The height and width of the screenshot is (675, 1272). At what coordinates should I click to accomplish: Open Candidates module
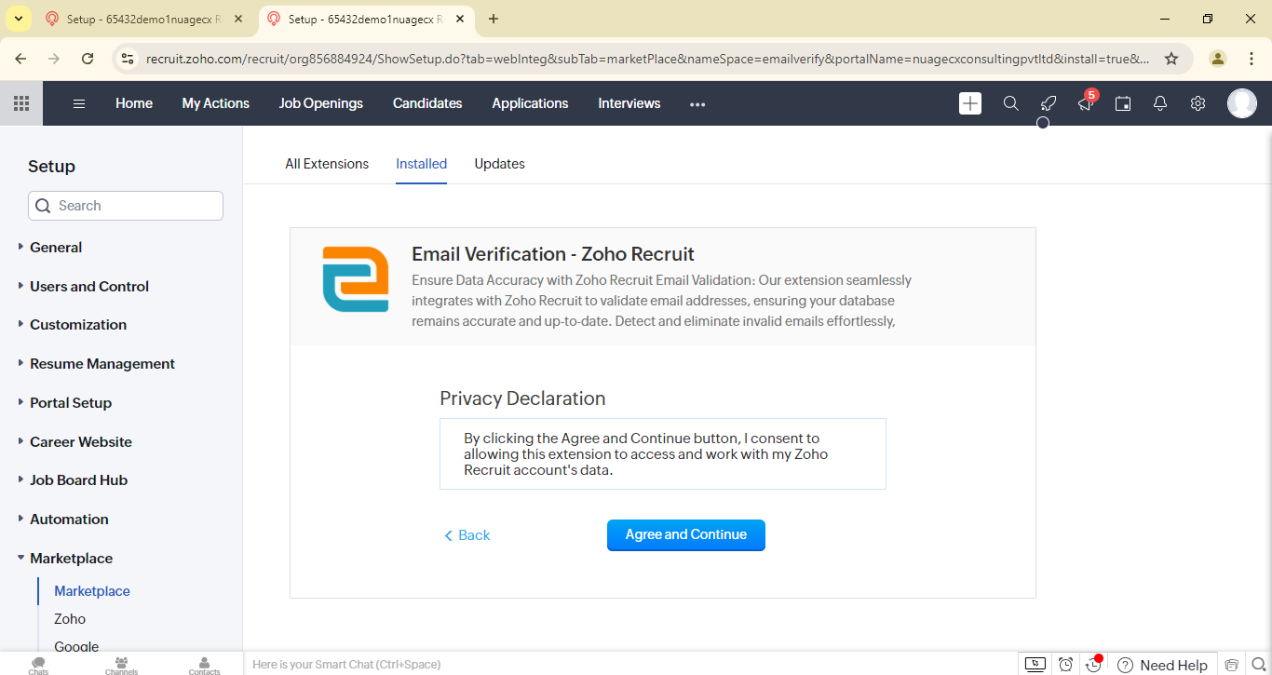click(427, 103)
